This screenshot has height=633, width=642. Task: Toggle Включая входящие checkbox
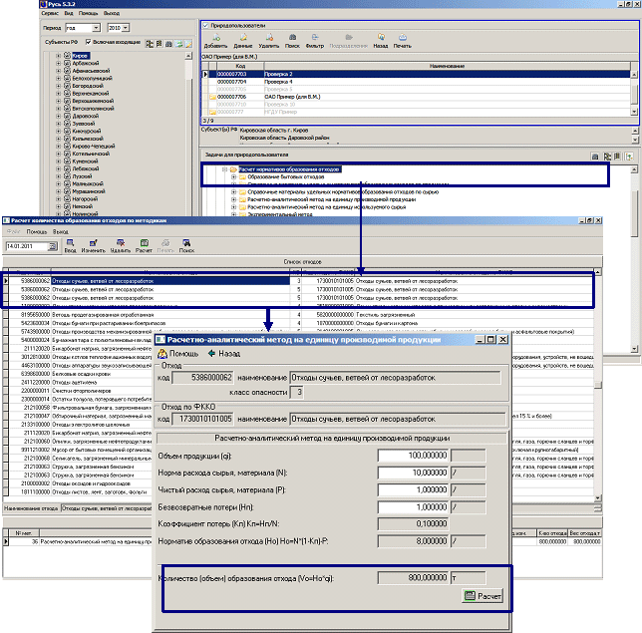(87, 42)
